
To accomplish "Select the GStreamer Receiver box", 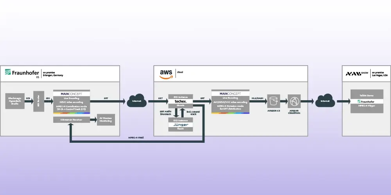I will (71, 120).
